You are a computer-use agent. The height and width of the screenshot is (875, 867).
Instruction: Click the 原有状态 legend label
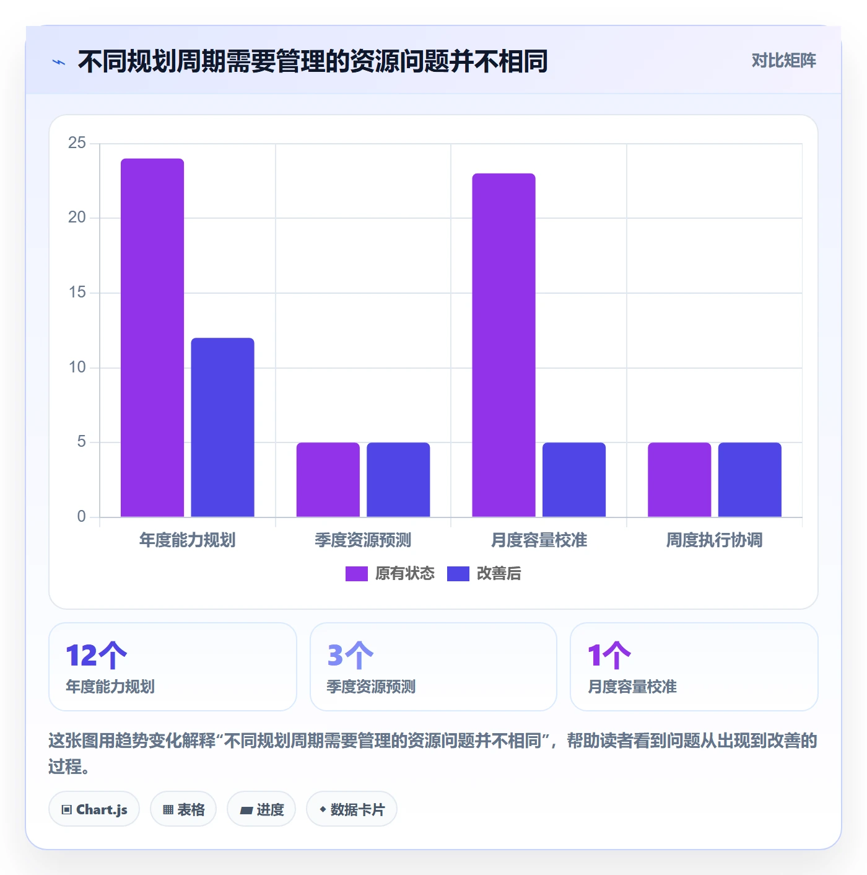pyautogui.click(x=405, y=574)
